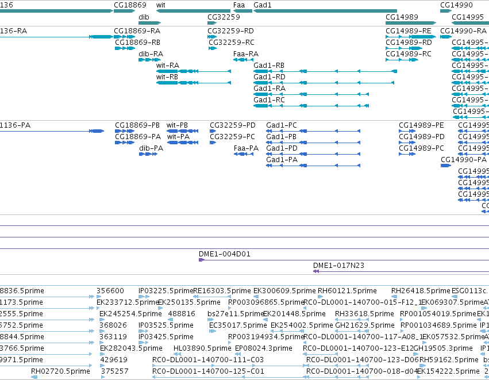Click transcript Gad1-RA
The height and width of the screenshot is (380, 489).
(311, 94)
